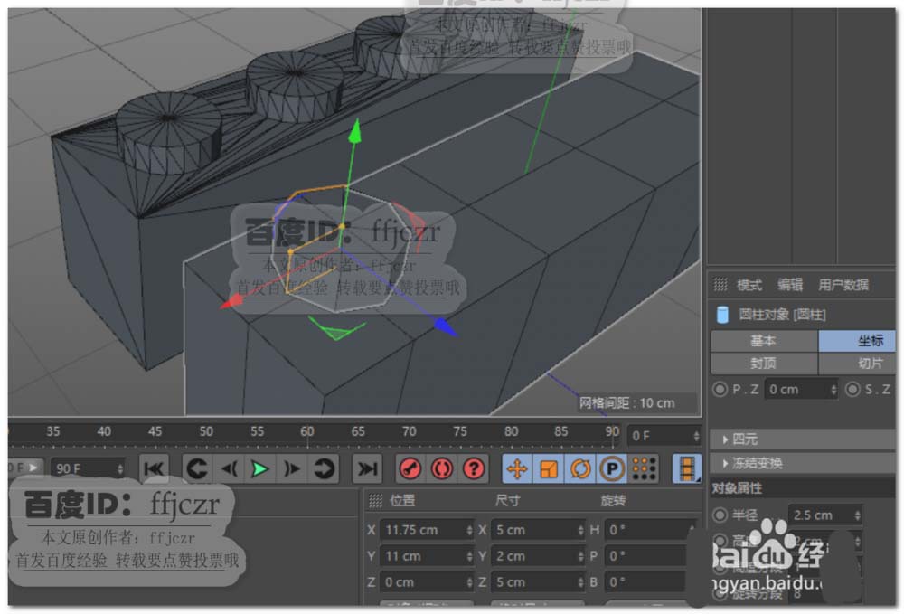Click the cylinder object icon in attributes
Image resolution: width=904 pixels, height=614 pixels.
pos(722,315)
